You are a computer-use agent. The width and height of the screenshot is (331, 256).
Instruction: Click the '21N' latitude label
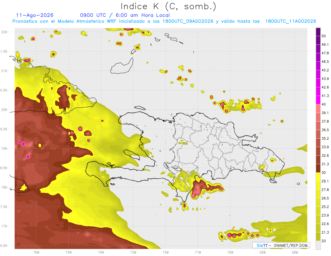4,71
